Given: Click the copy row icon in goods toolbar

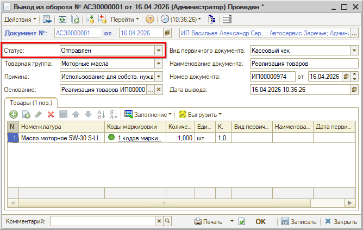Looking at the screenshot, I should tap(26, 115).
